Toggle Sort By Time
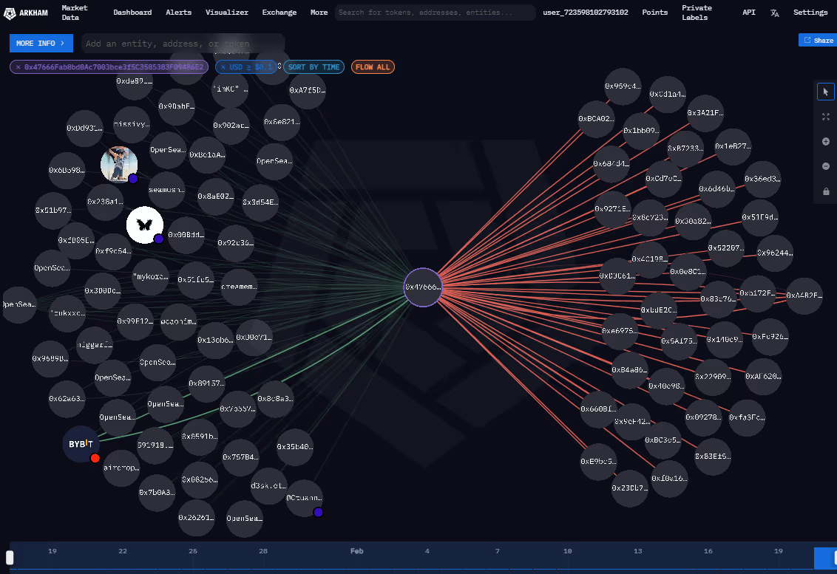The width and height of the screenshot is (837, 574). tap(314, 67)
